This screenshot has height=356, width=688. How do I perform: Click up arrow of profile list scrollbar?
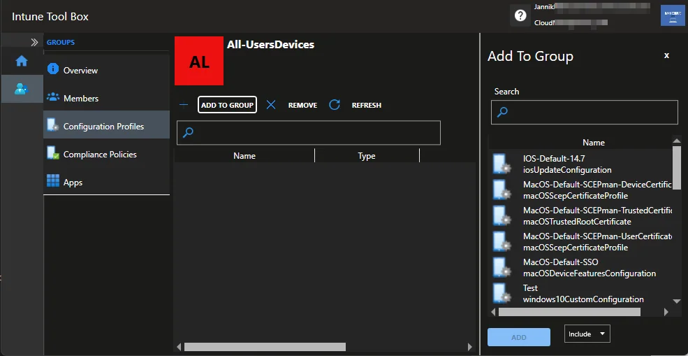click(x=677, y=141)
